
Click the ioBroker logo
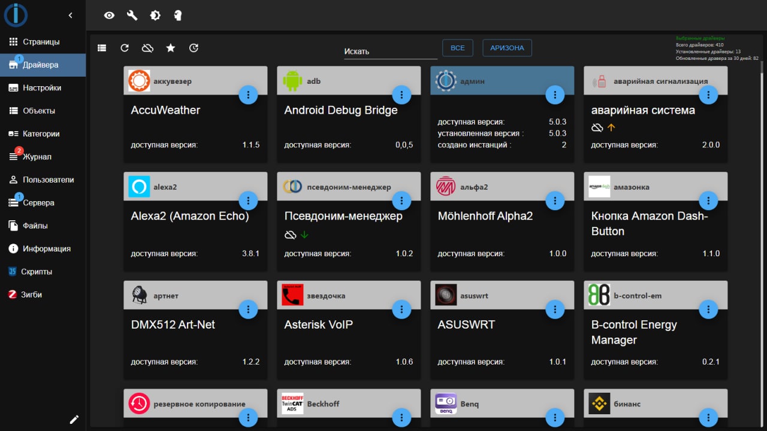(16, 15)
